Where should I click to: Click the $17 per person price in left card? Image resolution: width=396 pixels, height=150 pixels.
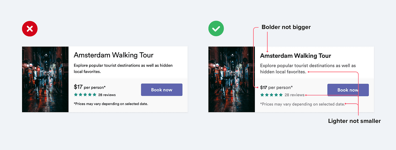coord(90,87)
